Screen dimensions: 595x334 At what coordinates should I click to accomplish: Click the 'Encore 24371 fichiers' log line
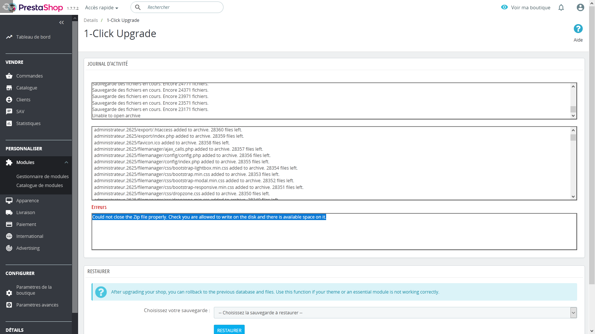(x=150, y=90)
